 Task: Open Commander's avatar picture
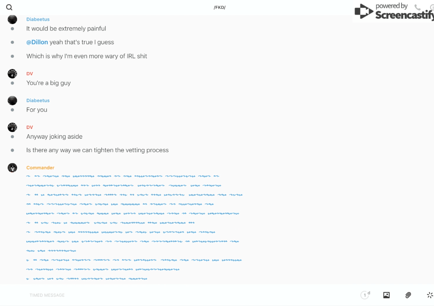coord(12,168)
